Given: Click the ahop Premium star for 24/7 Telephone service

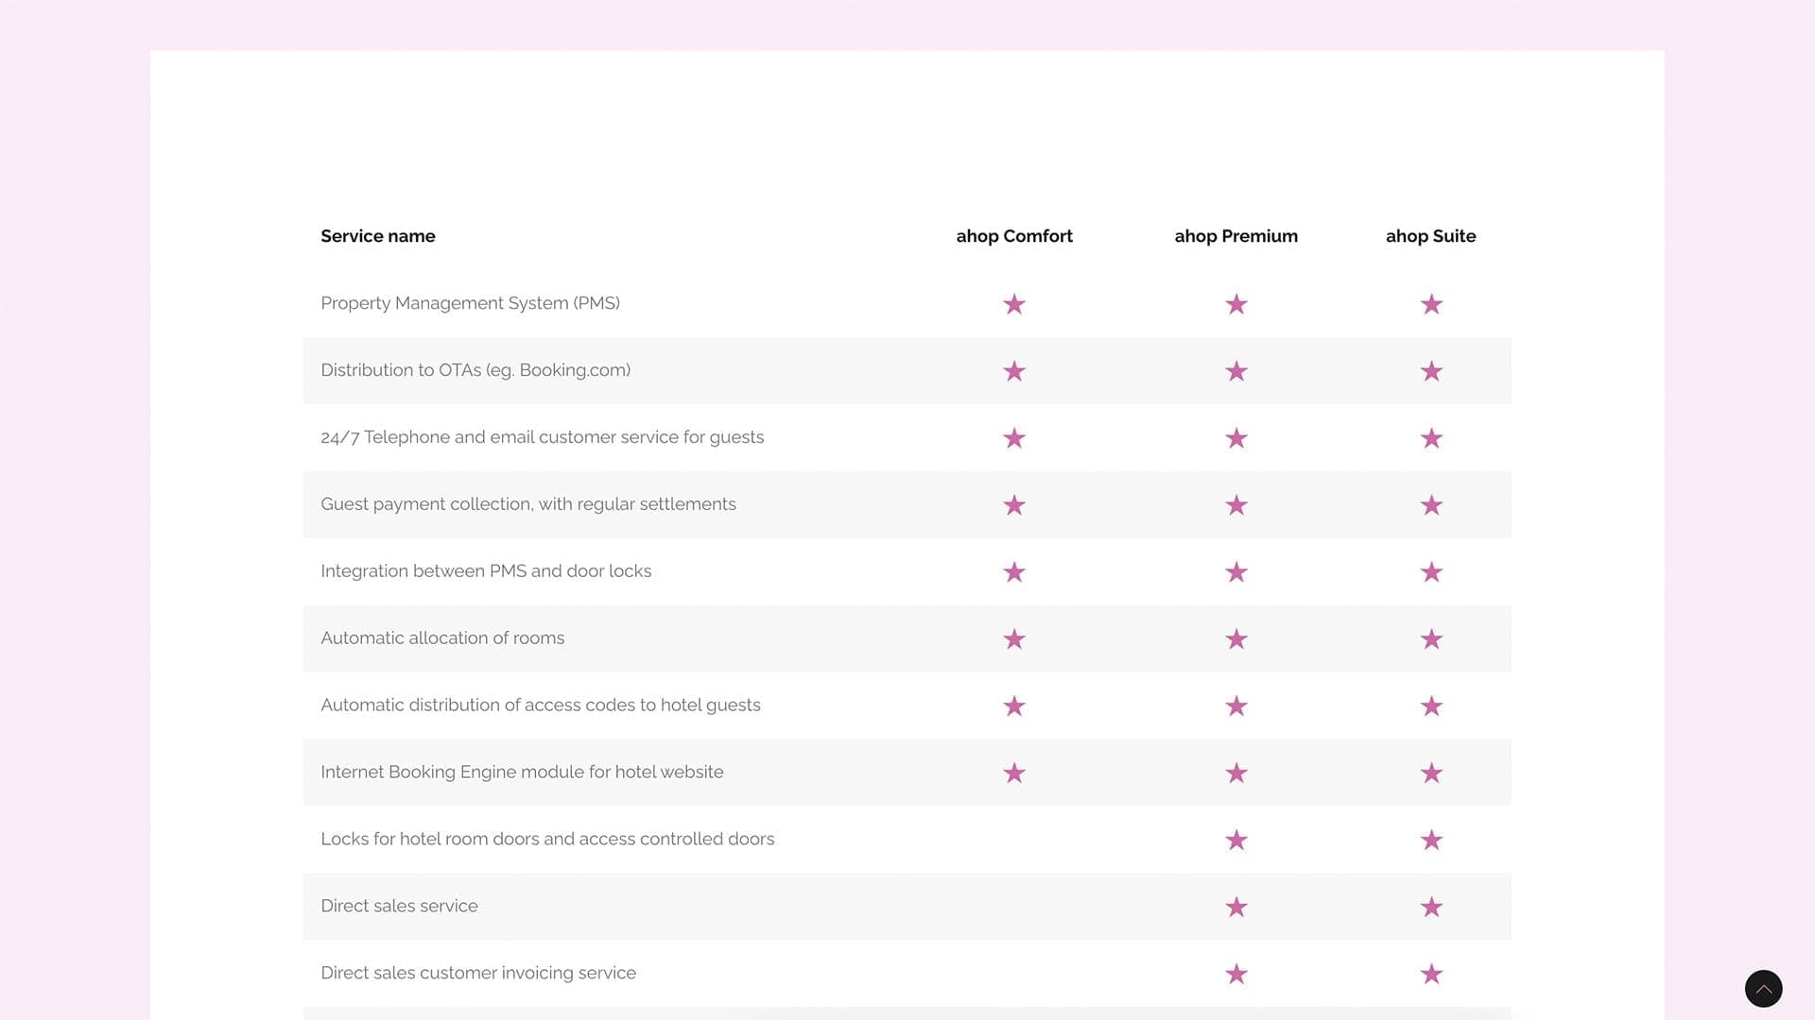Looking at the screenshot, I should point(1236,438).
